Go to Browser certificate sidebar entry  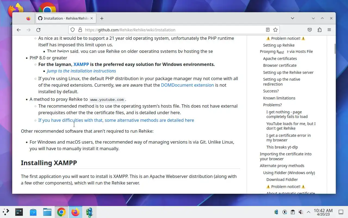[280, 65]
